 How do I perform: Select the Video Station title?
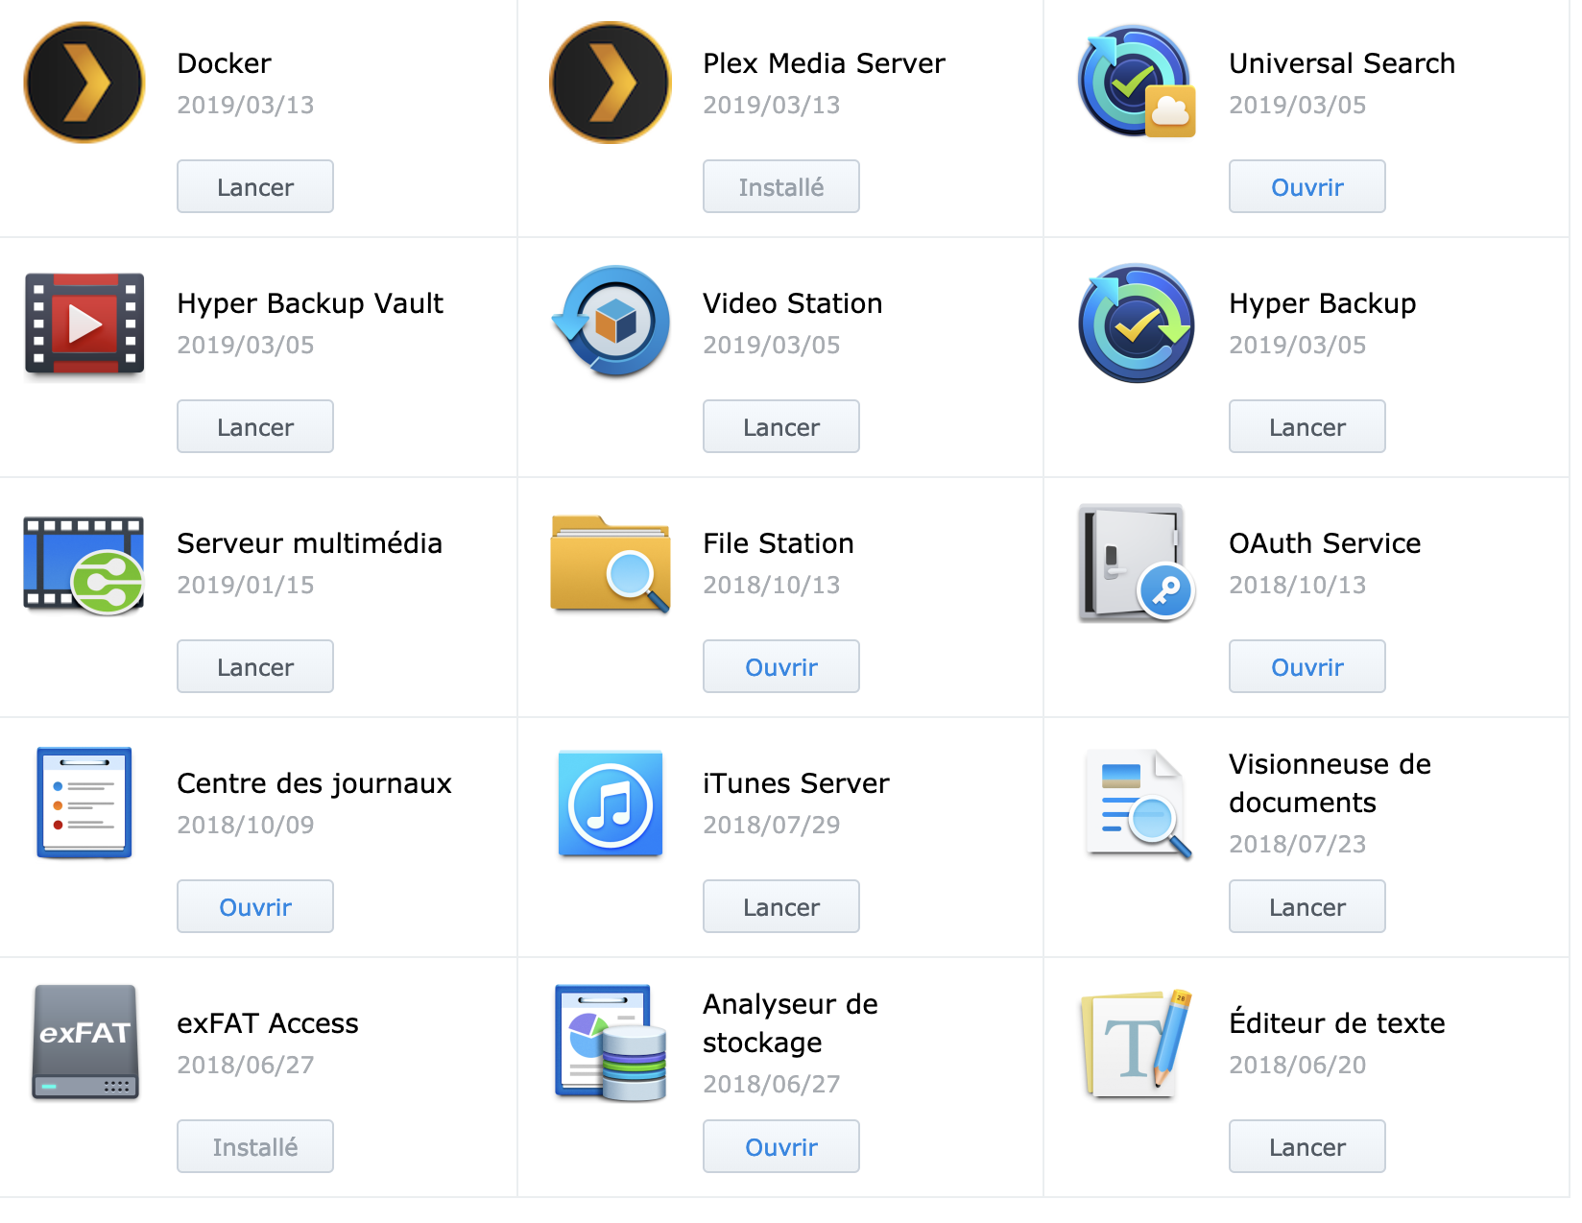click(x=792, y=303)
